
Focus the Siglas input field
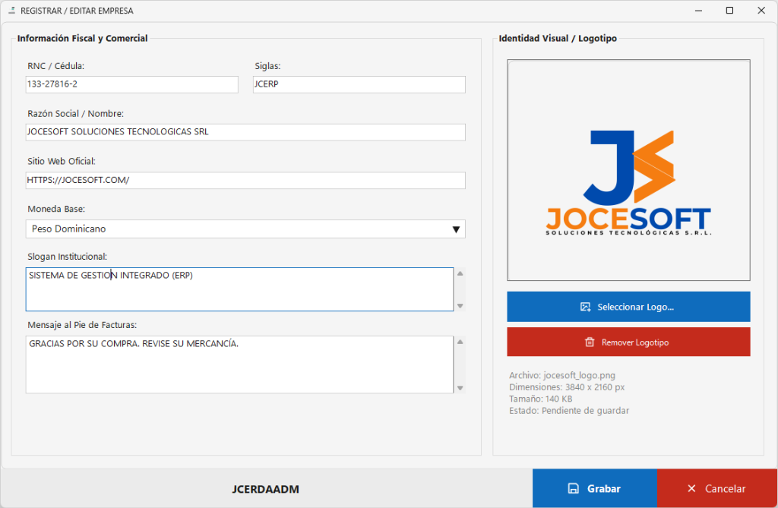[x=359, y=84]
